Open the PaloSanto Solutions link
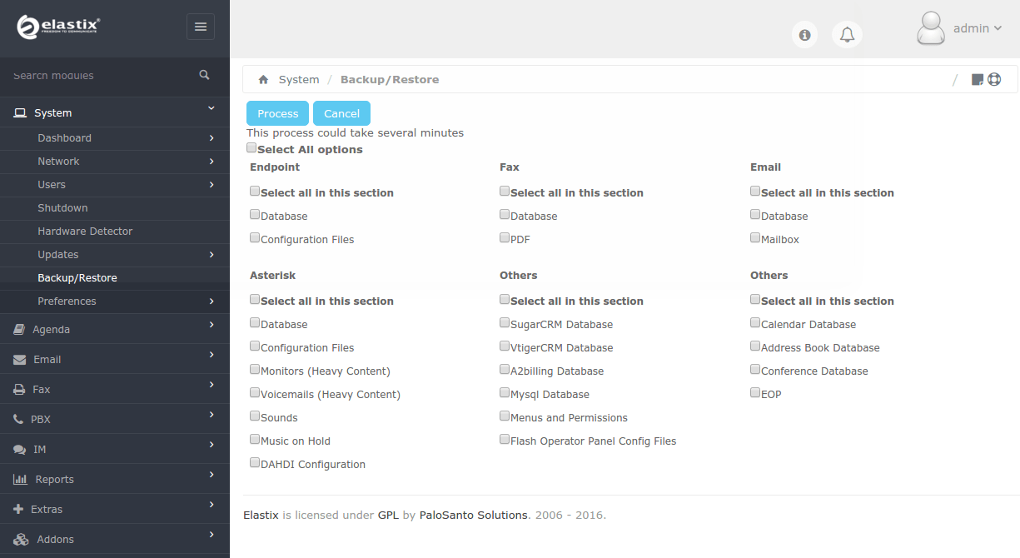 coord(473,515)
